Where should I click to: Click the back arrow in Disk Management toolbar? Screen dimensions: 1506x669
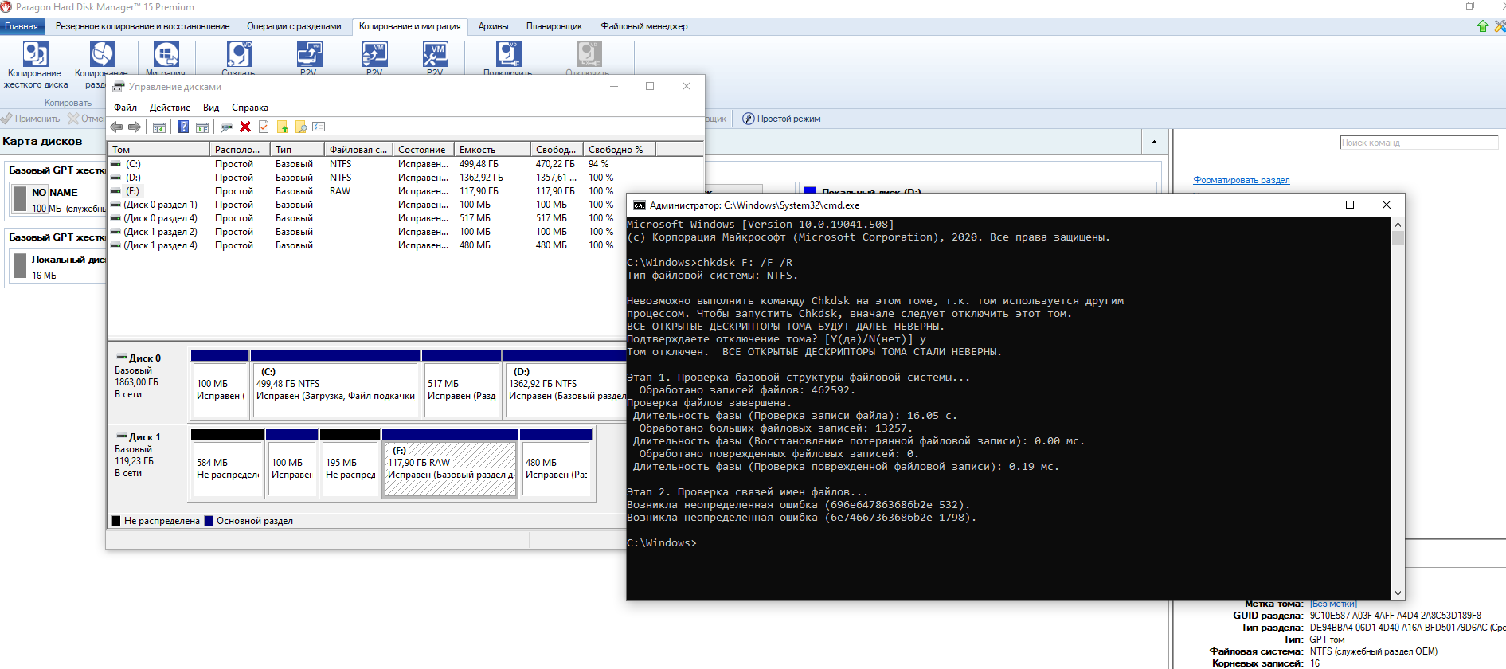[116, 127]
